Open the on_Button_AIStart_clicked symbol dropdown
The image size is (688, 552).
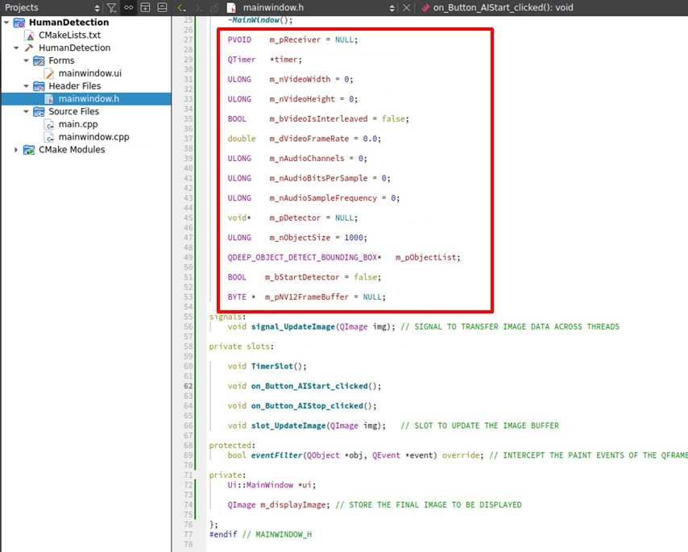pos(503,7)
